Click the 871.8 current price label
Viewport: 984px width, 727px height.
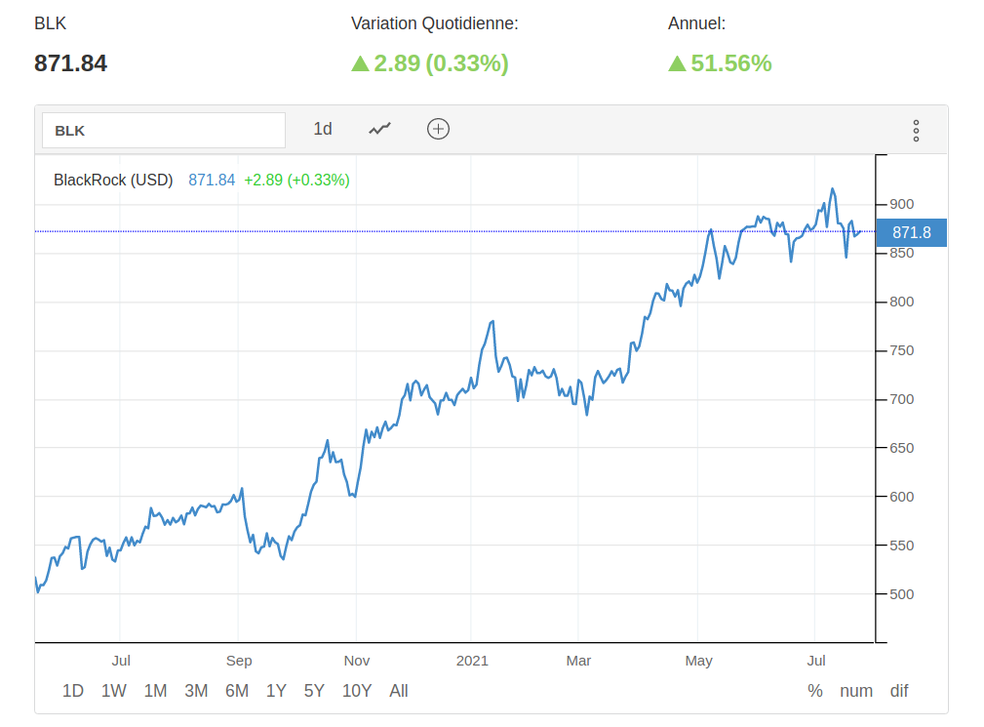tap(911, 232)
